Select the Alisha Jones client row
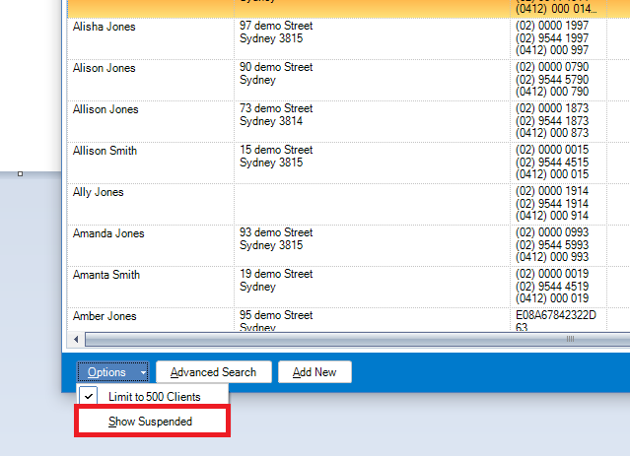This screenshot has width=630, height=456. [x=105, y=27]
